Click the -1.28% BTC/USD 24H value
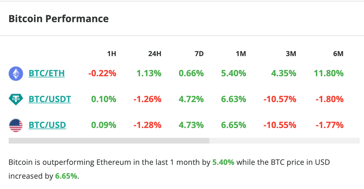This screenshot has width=364, height=189. click(x=147, y=125)
